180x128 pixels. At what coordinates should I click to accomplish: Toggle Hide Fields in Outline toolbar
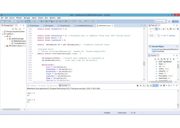164,59
